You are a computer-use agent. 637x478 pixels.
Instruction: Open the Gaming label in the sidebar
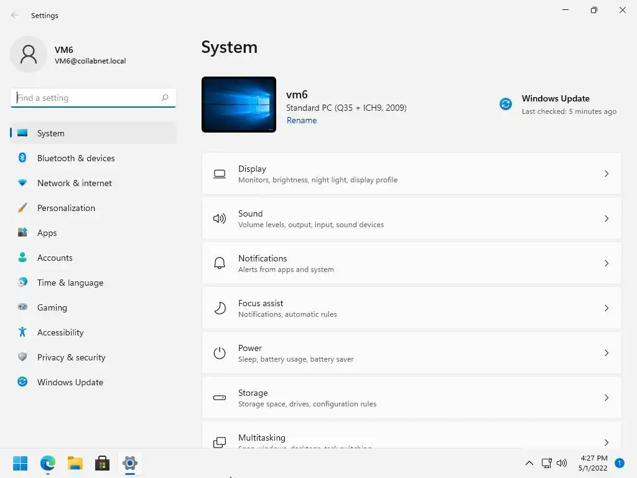click(52, 307)
